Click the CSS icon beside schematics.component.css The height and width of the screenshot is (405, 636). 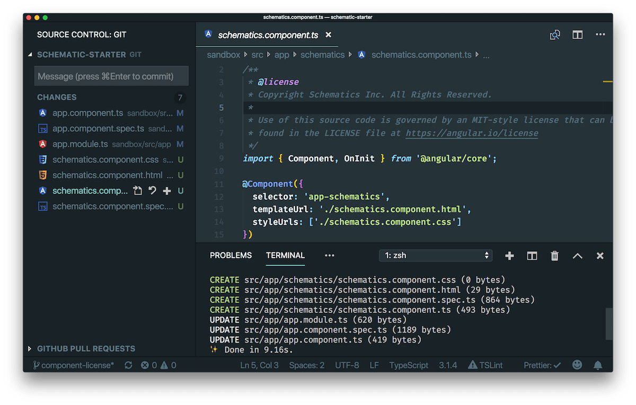pyautogui.click(x=43, y=159)
